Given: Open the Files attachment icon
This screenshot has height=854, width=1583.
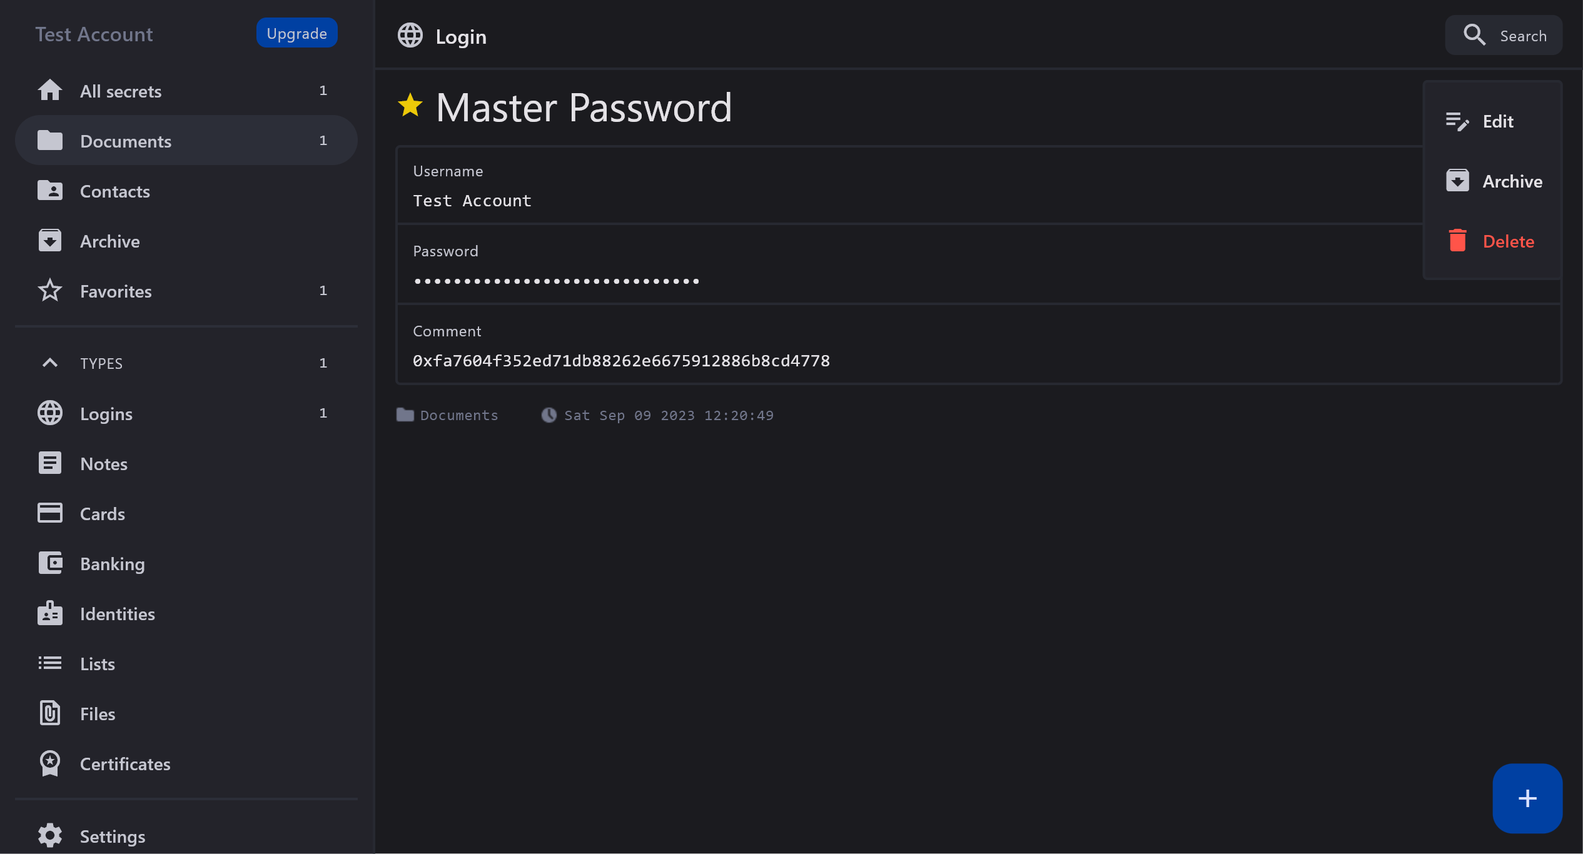Looking at the screenshot, I should (50, 713).
